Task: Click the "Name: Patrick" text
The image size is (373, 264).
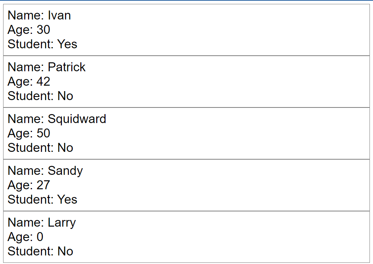Action: click(46, 67)
